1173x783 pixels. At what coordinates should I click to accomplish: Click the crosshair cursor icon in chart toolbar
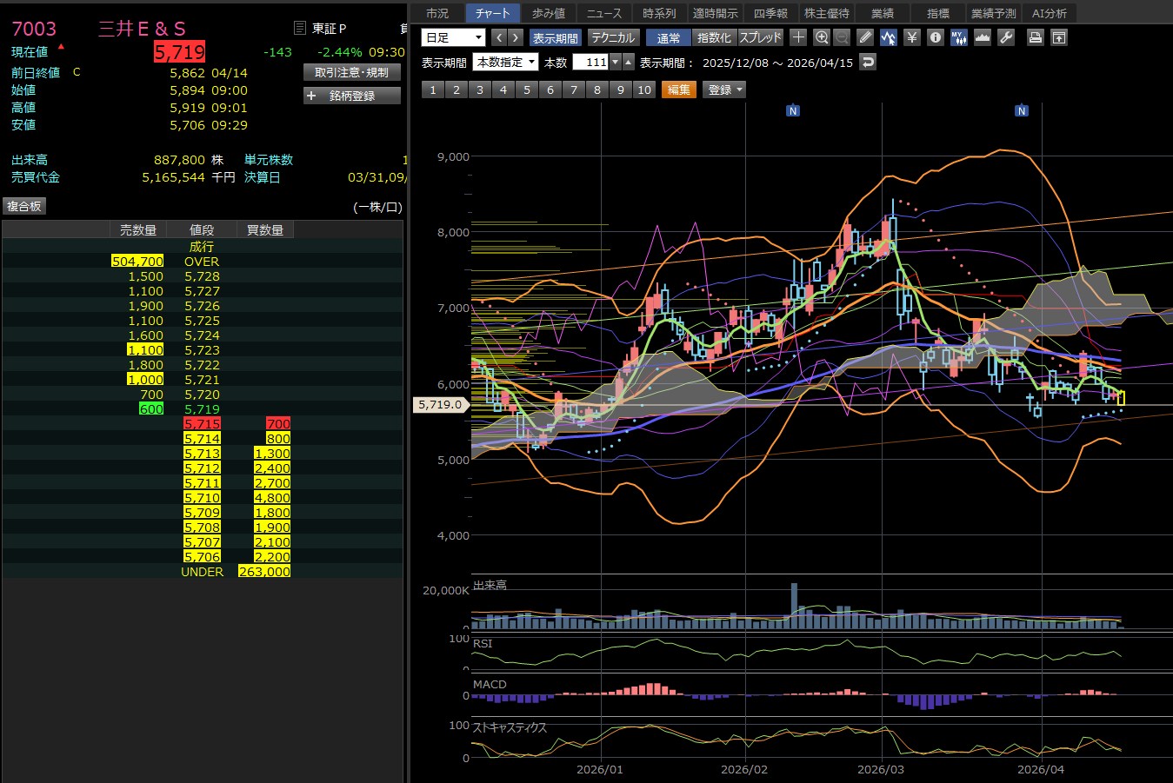click(798, 37)
